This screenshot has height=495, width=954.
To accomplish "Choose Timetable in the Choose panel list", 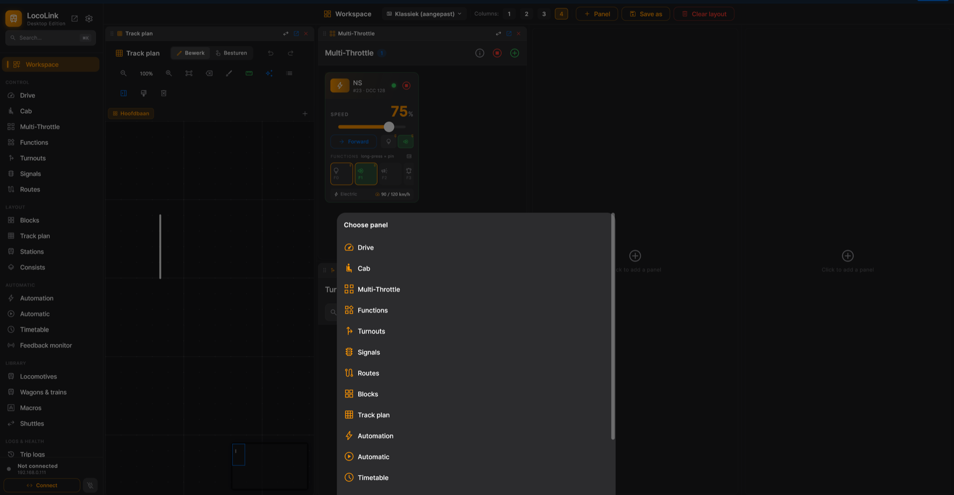I will click(x=476, y=477).
